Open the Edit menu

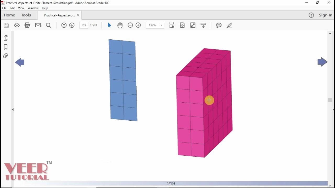pos(12,8)
